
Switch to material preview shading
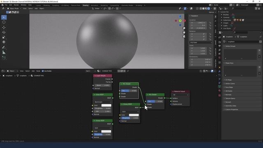206,8
